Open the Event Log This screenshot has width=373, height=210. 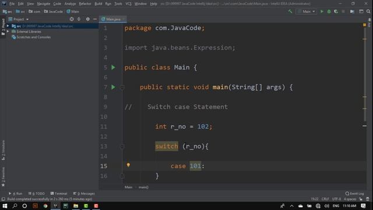click(355, 194)
